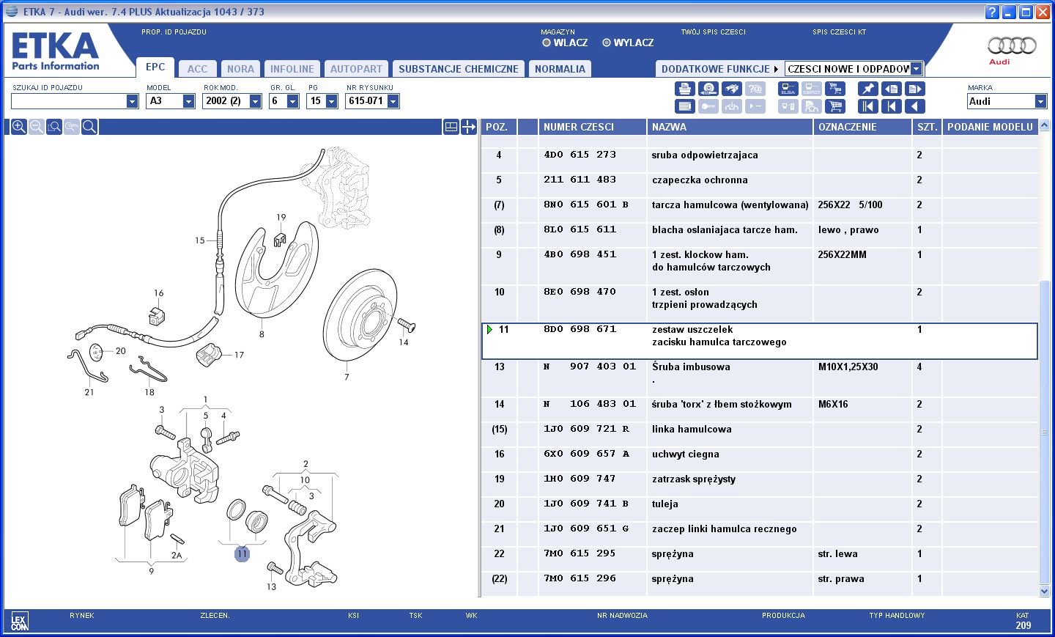Click the help question mark icon
The width and height of the screenshot is (1055, 637).
pos(992,12)
